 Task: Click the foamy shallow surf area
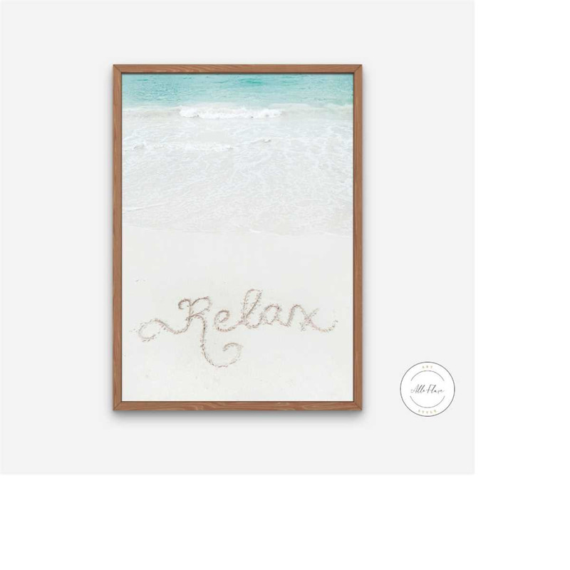(237, 171)
